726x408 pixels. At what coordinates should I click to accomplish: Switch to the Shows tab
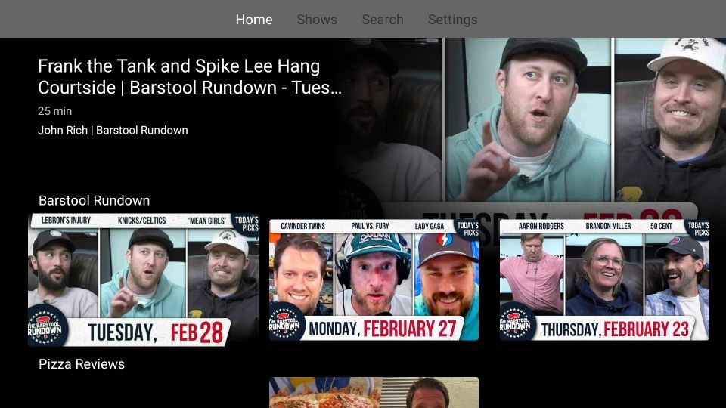[317, 20]
